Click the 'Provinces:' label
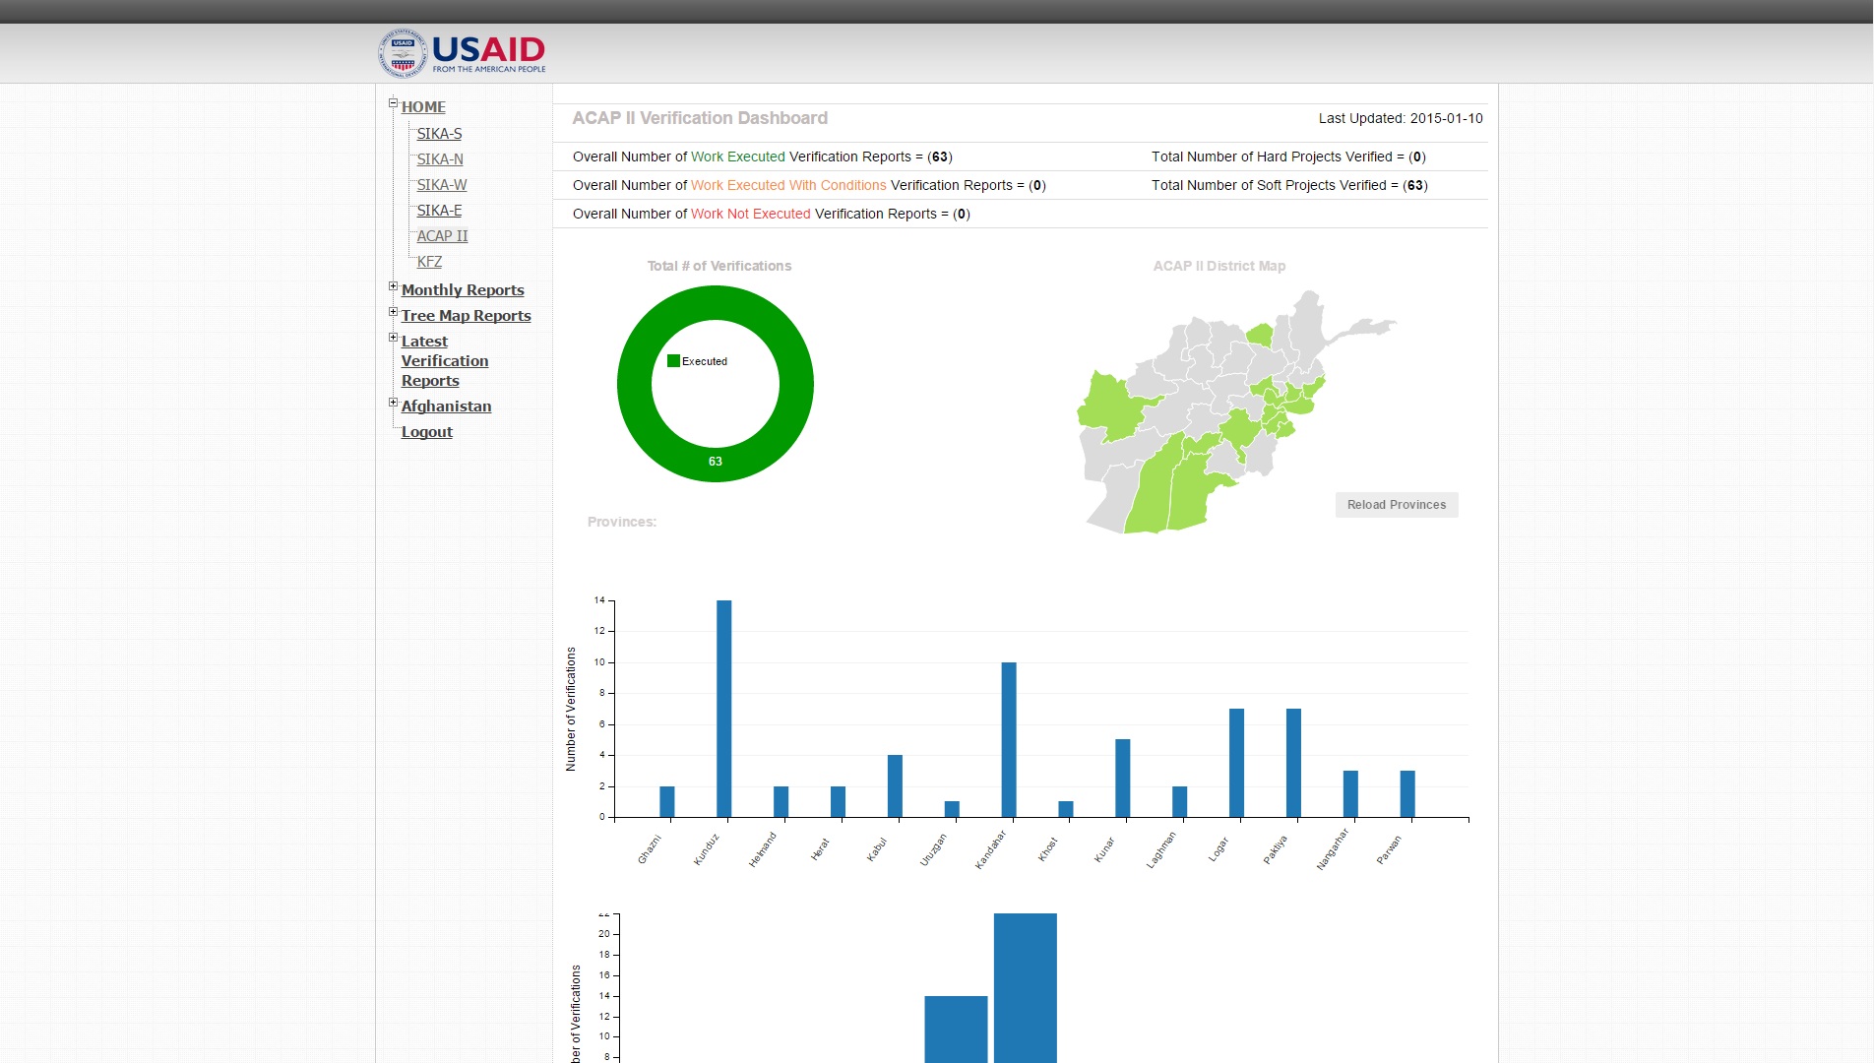1874x1063 pixels. point(622,522)
